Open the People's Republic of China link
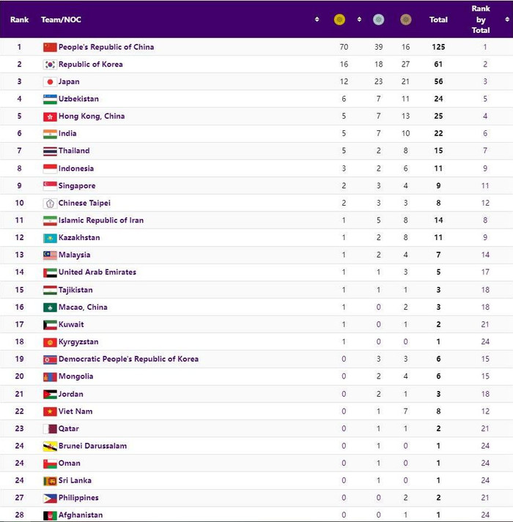 tap(106, 47)
